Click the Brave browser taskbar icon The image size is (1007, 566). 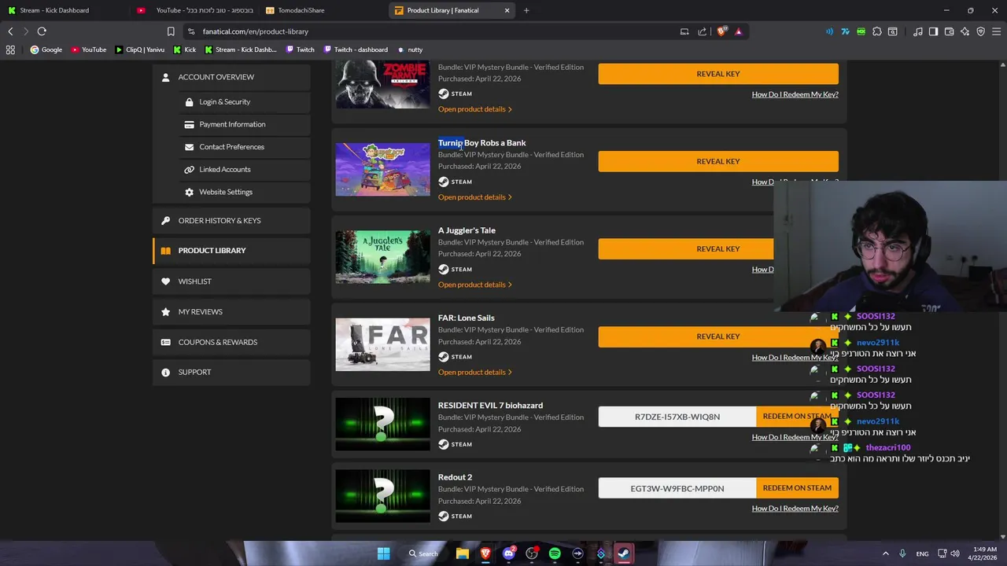pos(485,553)
